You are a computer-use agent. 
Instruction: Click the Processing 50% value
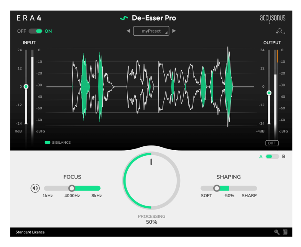coord(151,222)
